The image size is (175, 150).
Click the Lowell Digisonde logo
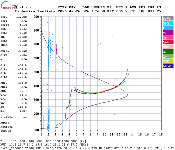coord(9,5)
